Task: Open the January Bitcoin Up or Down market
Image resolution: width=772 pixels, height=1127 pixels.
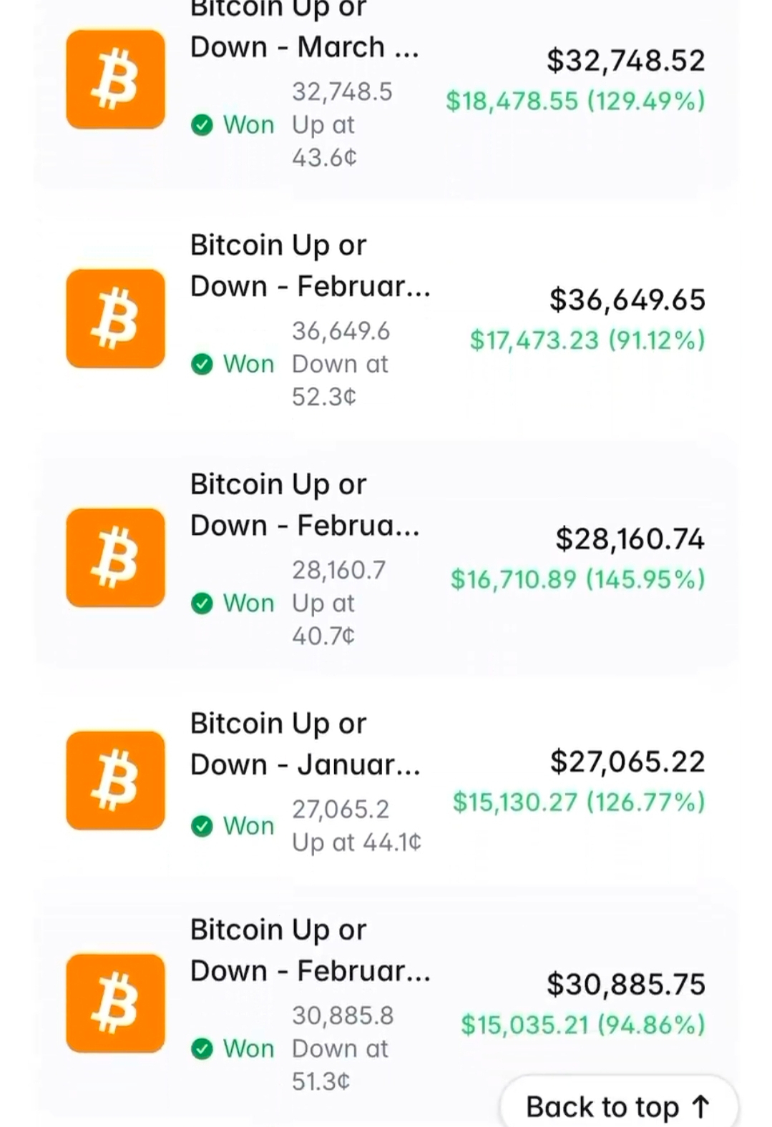Action: point(304,744)
